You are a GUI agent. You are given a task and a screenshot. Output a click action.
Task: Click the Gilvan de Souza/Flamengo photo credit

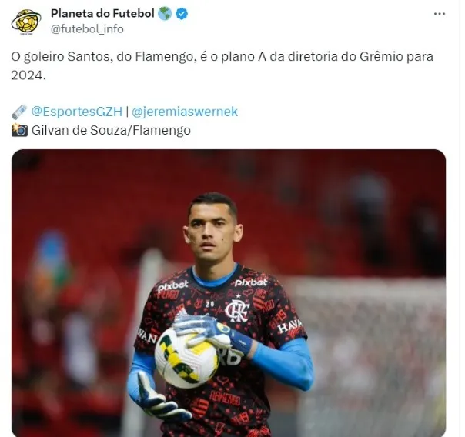[111, 130]
